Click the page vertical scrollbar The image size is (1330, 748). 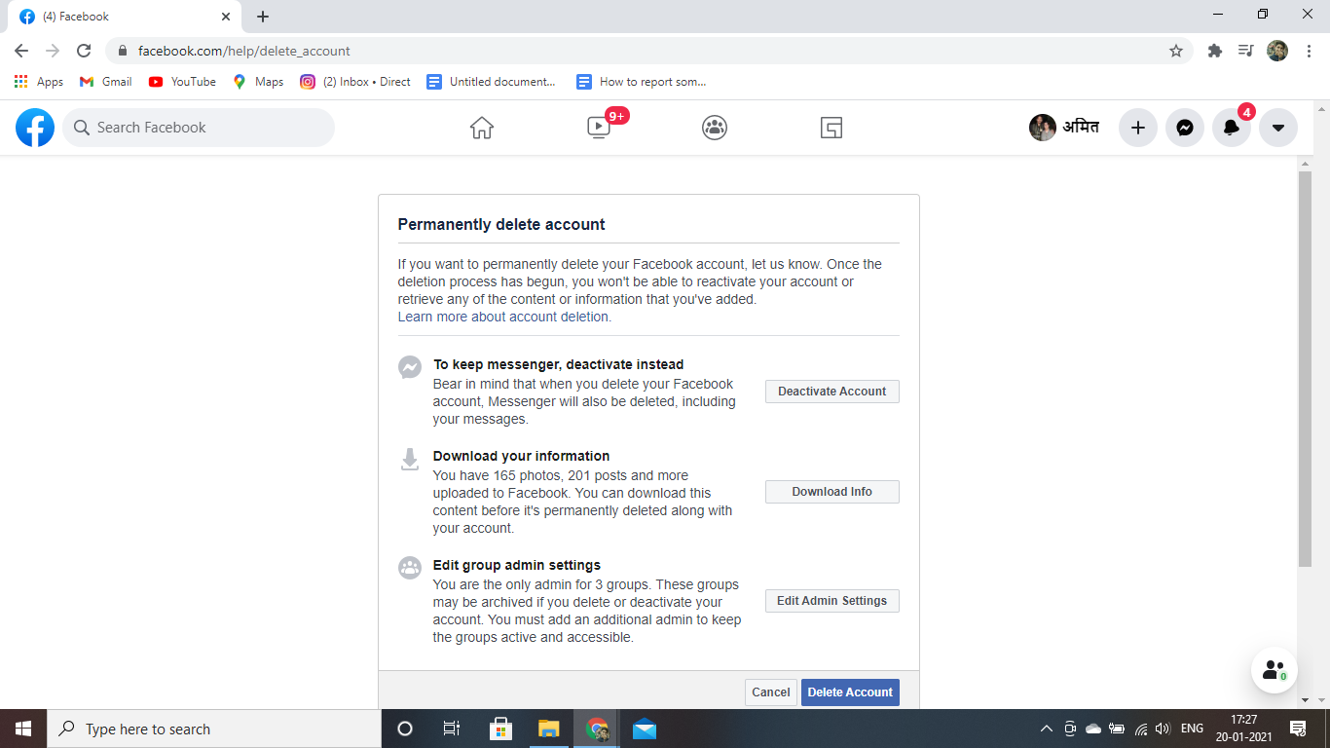(1305, 369)
